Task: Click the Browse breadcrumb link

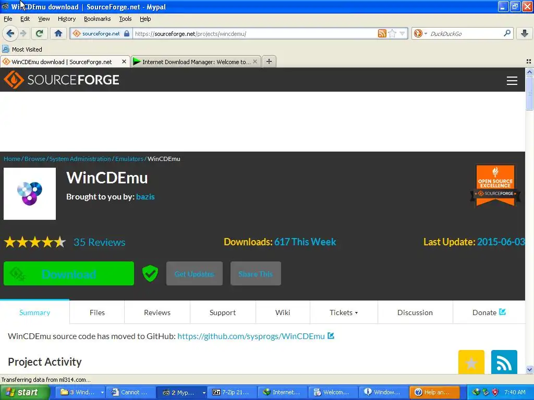Action: tap(35, 159)
